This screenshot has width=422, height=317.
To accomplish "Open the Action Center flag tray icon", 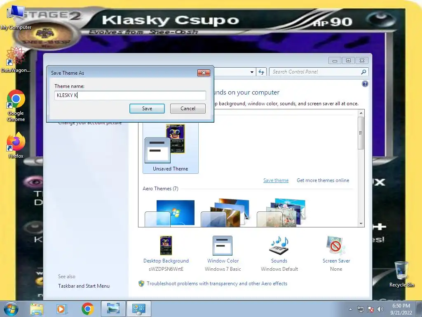I will pos(370,309).
